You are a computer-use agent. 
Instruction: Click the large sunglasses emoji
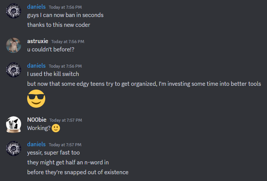pyautogui.click(x=36, y=99)
